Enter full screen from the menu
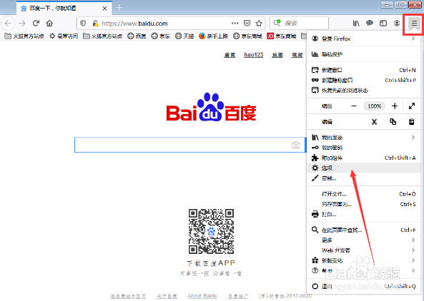 [412, 106]
